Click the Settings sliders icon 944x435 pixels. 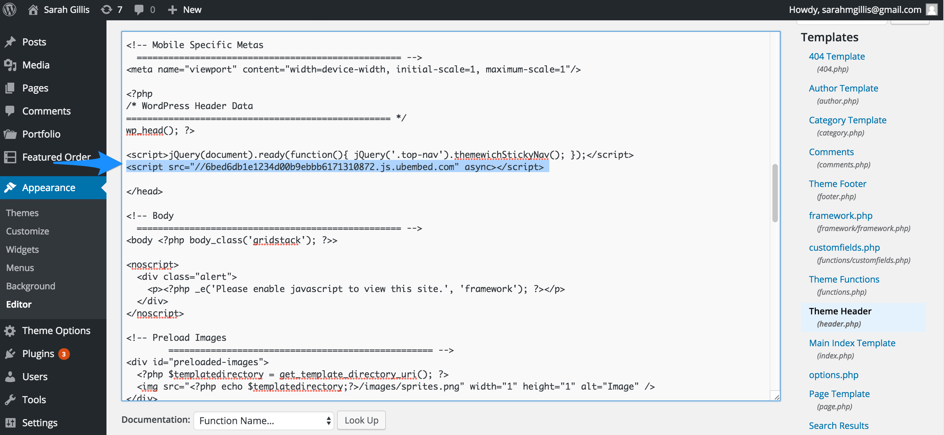(10, 422)
